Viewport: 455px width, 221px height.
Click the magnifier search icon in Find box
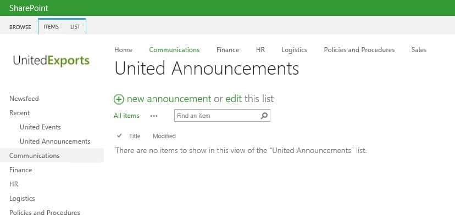[264, 116]
